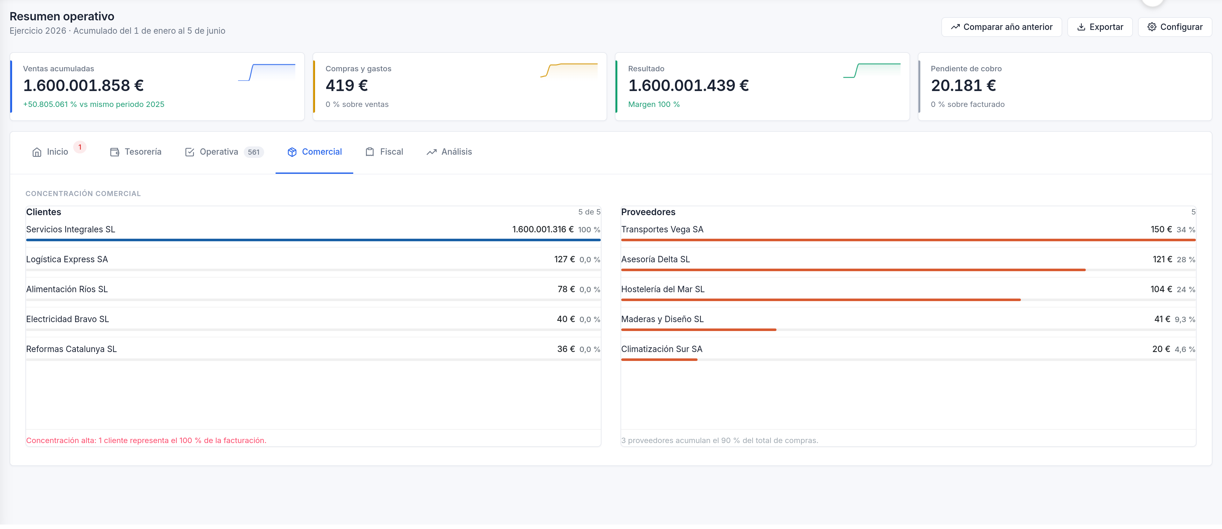Open the Compras y gastos card
The width and height of the screenshot is (1222, 529).
(x=460, y=87)
